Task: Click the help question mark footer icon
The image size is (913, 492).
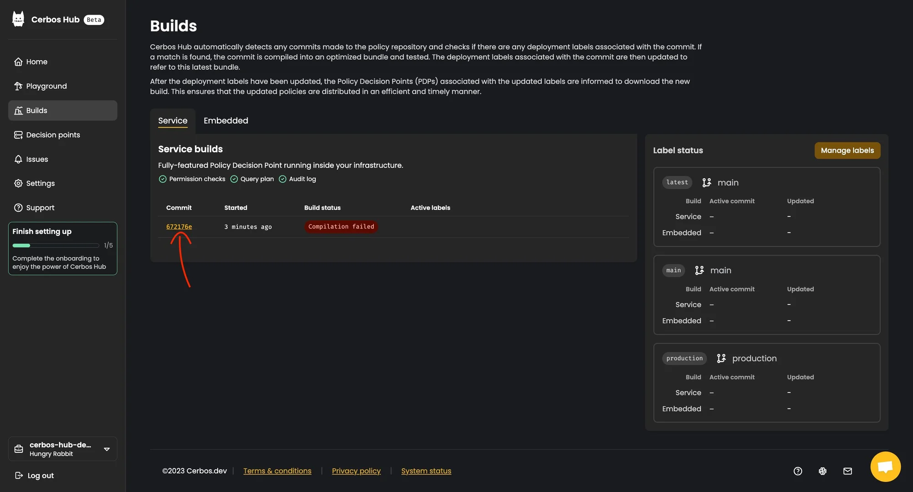Action: (798, 471)
